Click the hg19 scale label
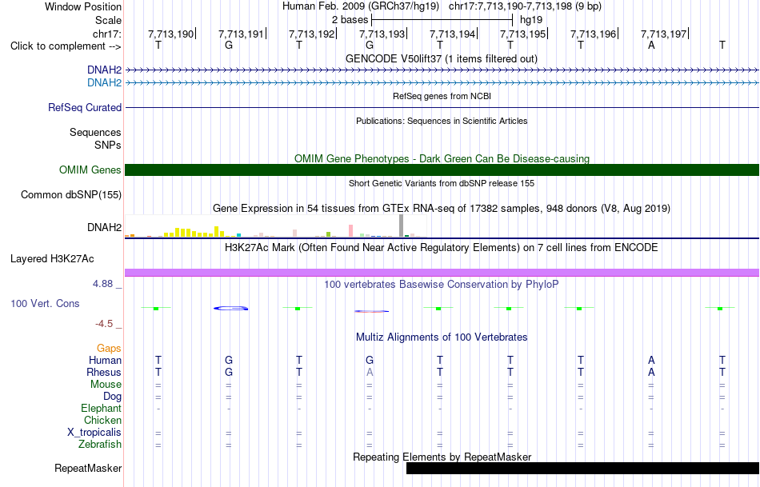 [531, 20]
